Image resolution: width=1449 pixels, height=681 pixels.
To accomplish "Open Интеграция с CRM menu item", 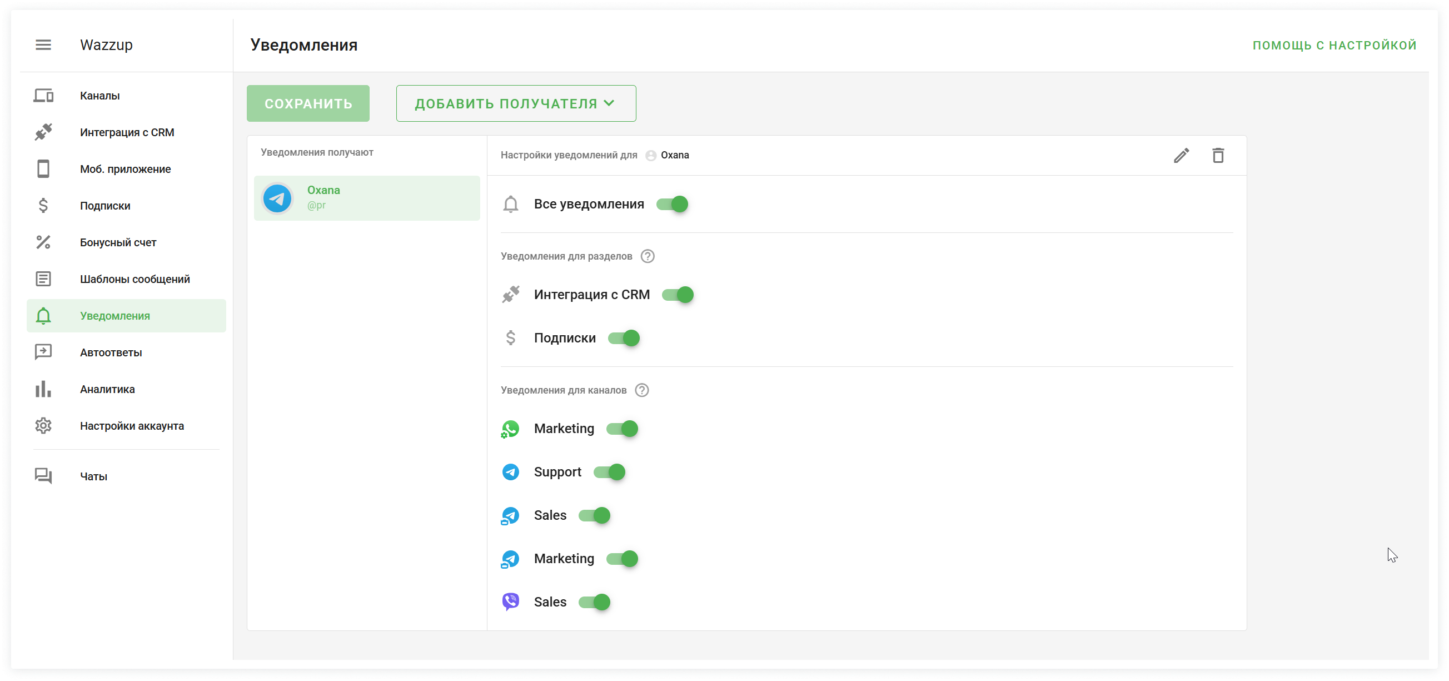I will [127, 132].
